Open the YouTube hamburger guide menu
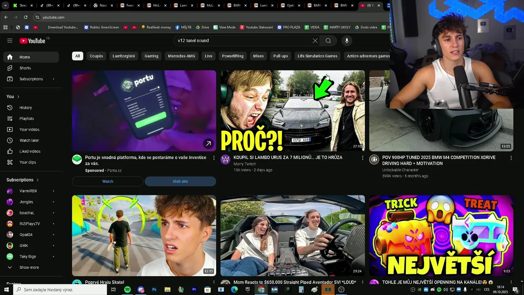 coord(10,41)
